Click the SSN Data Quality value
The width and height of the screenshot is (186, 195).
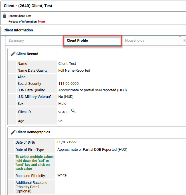(92, 90)
